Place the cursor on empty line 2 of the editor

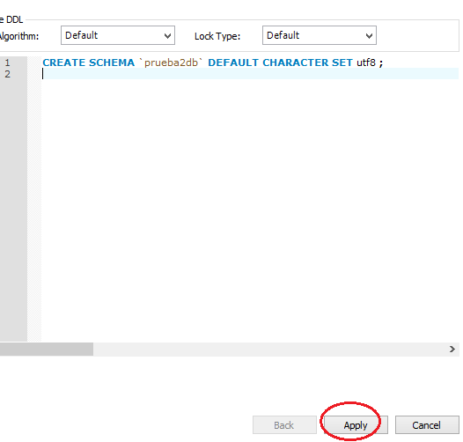[250, 74]
